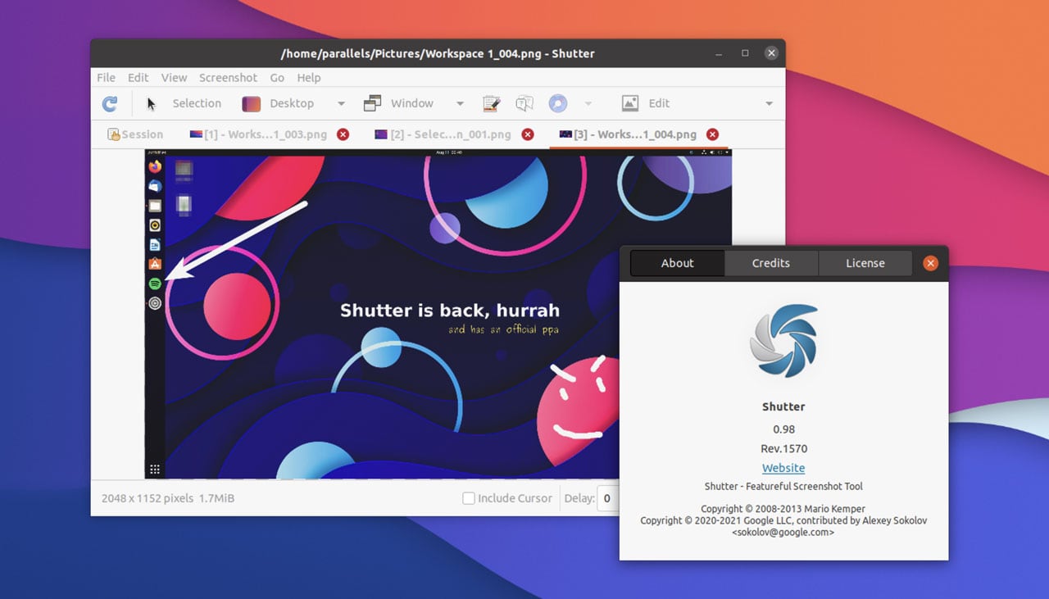1049x599 pixels.
Task: Open the Help menu
Action: pos(309,78)
